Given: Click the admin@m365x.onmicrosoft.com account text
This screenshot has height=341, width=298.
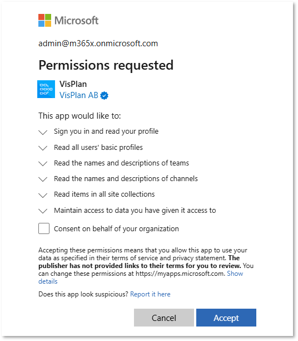Looking at the screenshot, I should click(98, 43).
